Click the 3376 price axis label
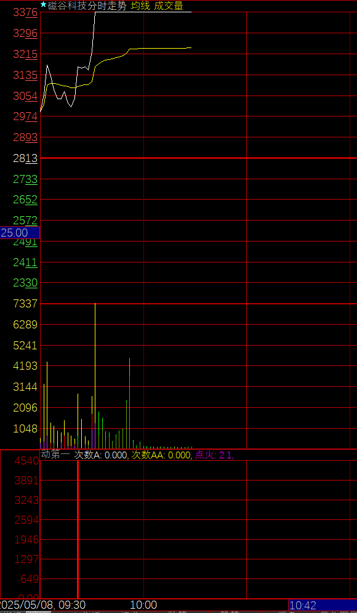357x613 pixels. coord(25,12)
